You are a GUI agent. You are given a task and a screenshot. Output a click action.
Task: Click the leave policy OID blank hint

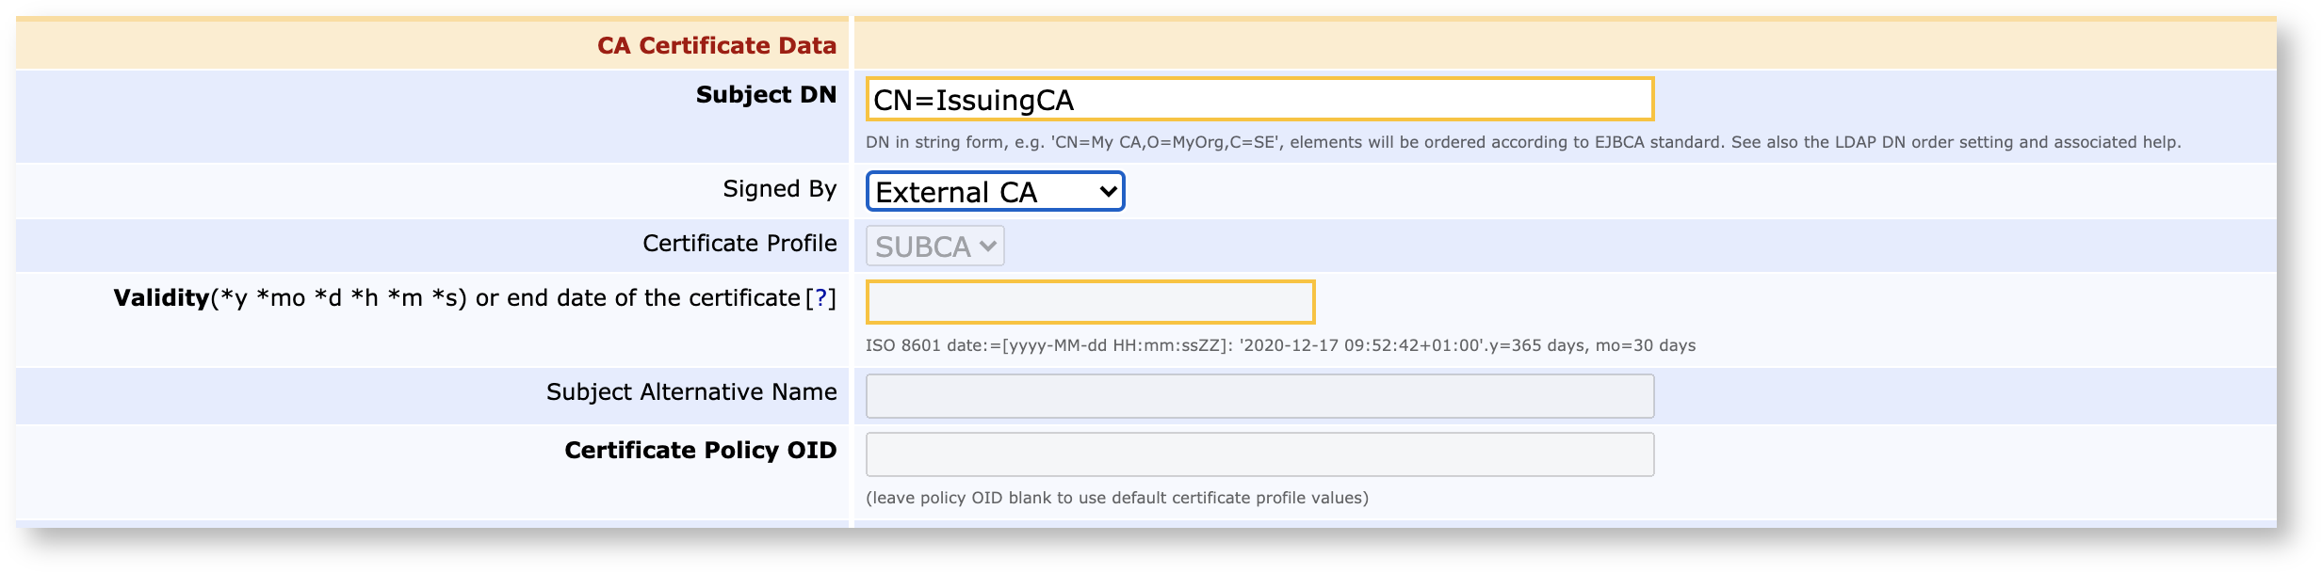tap(1116, 498)
